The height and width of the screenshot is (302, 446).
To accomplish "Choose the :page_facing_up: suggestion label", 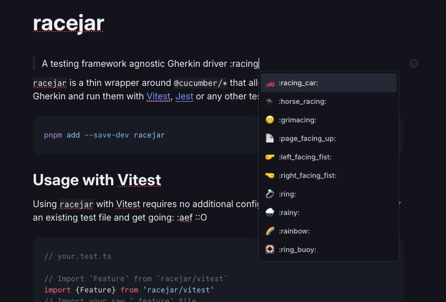I will [307, 138].
